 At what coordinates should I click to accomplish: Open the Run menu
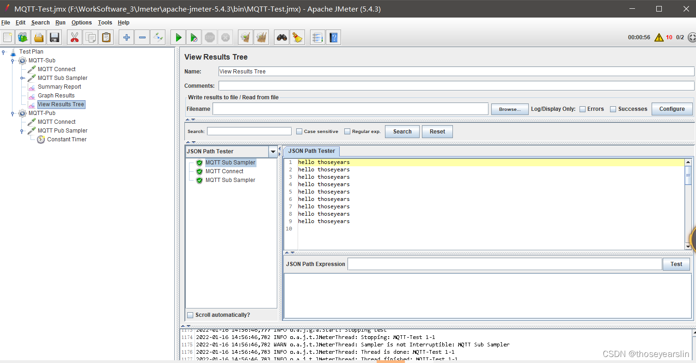(x=61, y=23)
